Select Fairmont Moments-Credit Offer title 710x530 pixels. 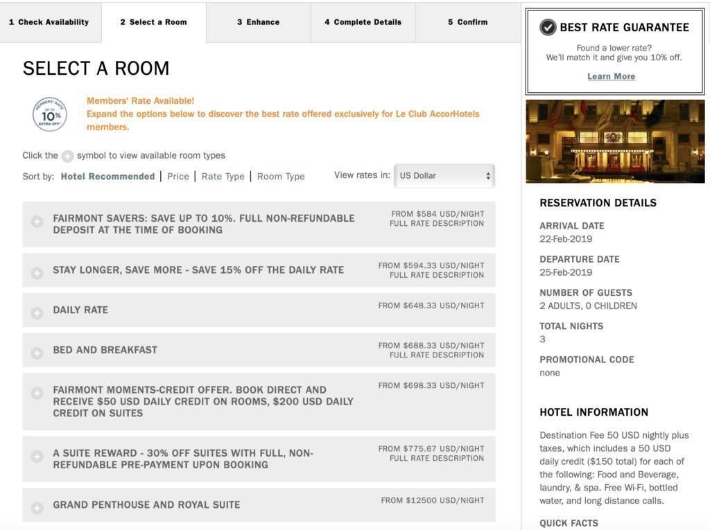click(x=203, y=401)
